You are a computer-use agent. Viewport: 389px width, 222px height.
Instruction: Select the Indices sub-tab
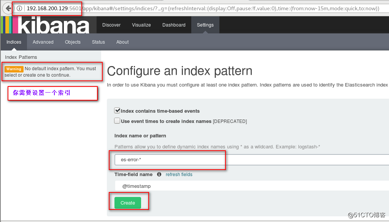coord(14,42)
